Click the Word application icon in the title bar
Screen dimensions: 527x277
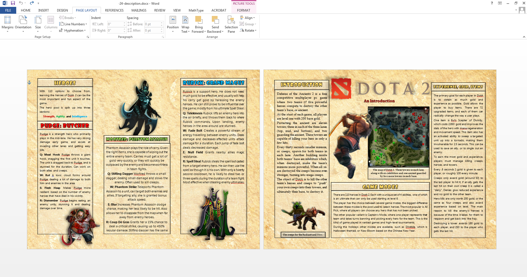pyautogui.click(x=5, y=3)
